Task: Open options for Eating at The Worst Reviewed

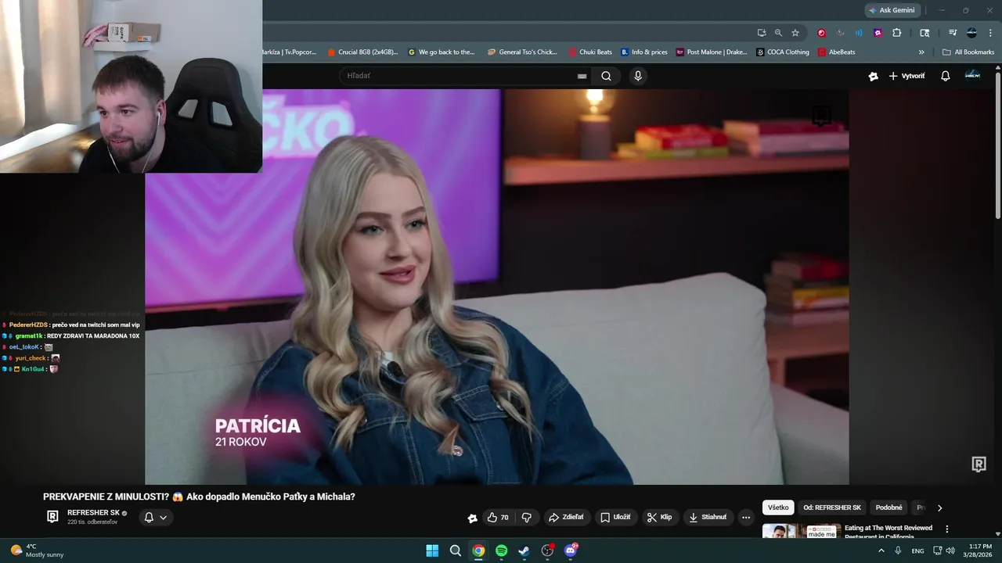Action: coord(947,529)
